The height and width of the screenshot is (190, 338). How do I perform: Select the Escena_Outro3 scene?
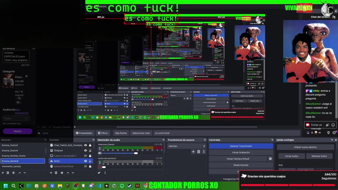(x=23, y=145)
